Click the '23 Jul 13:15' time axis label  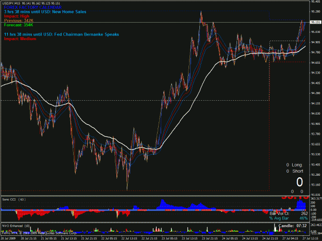pyautogui.click(x=190, y=238)
